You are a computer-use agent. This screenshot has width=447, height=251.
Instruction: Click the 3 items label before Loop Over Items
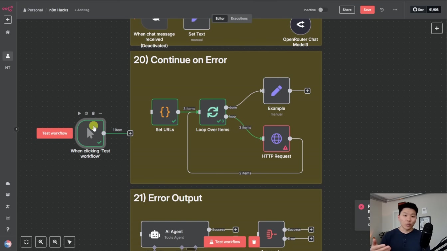[189, 109]
